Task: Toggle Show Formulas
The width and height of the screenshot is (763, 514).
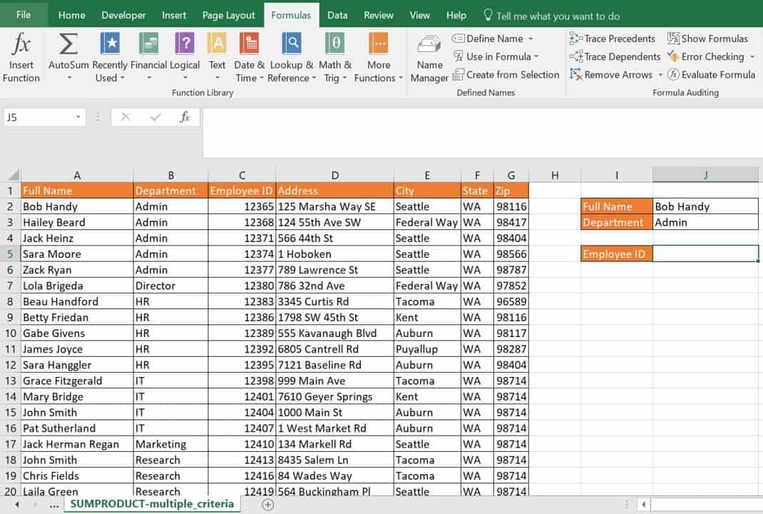Action: pos(707,38)
